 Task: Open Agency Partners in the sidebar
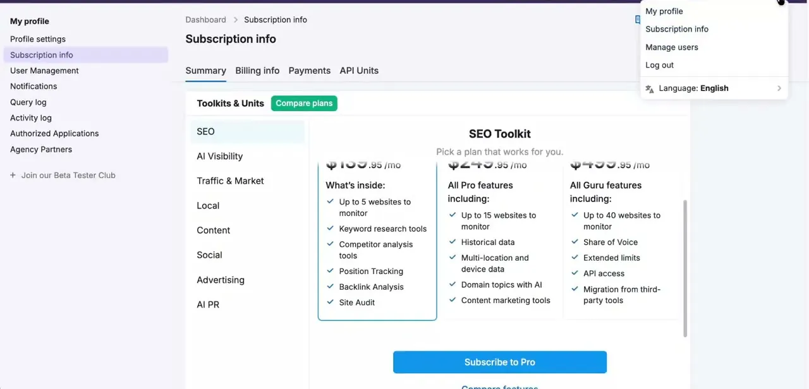point(41,150)
